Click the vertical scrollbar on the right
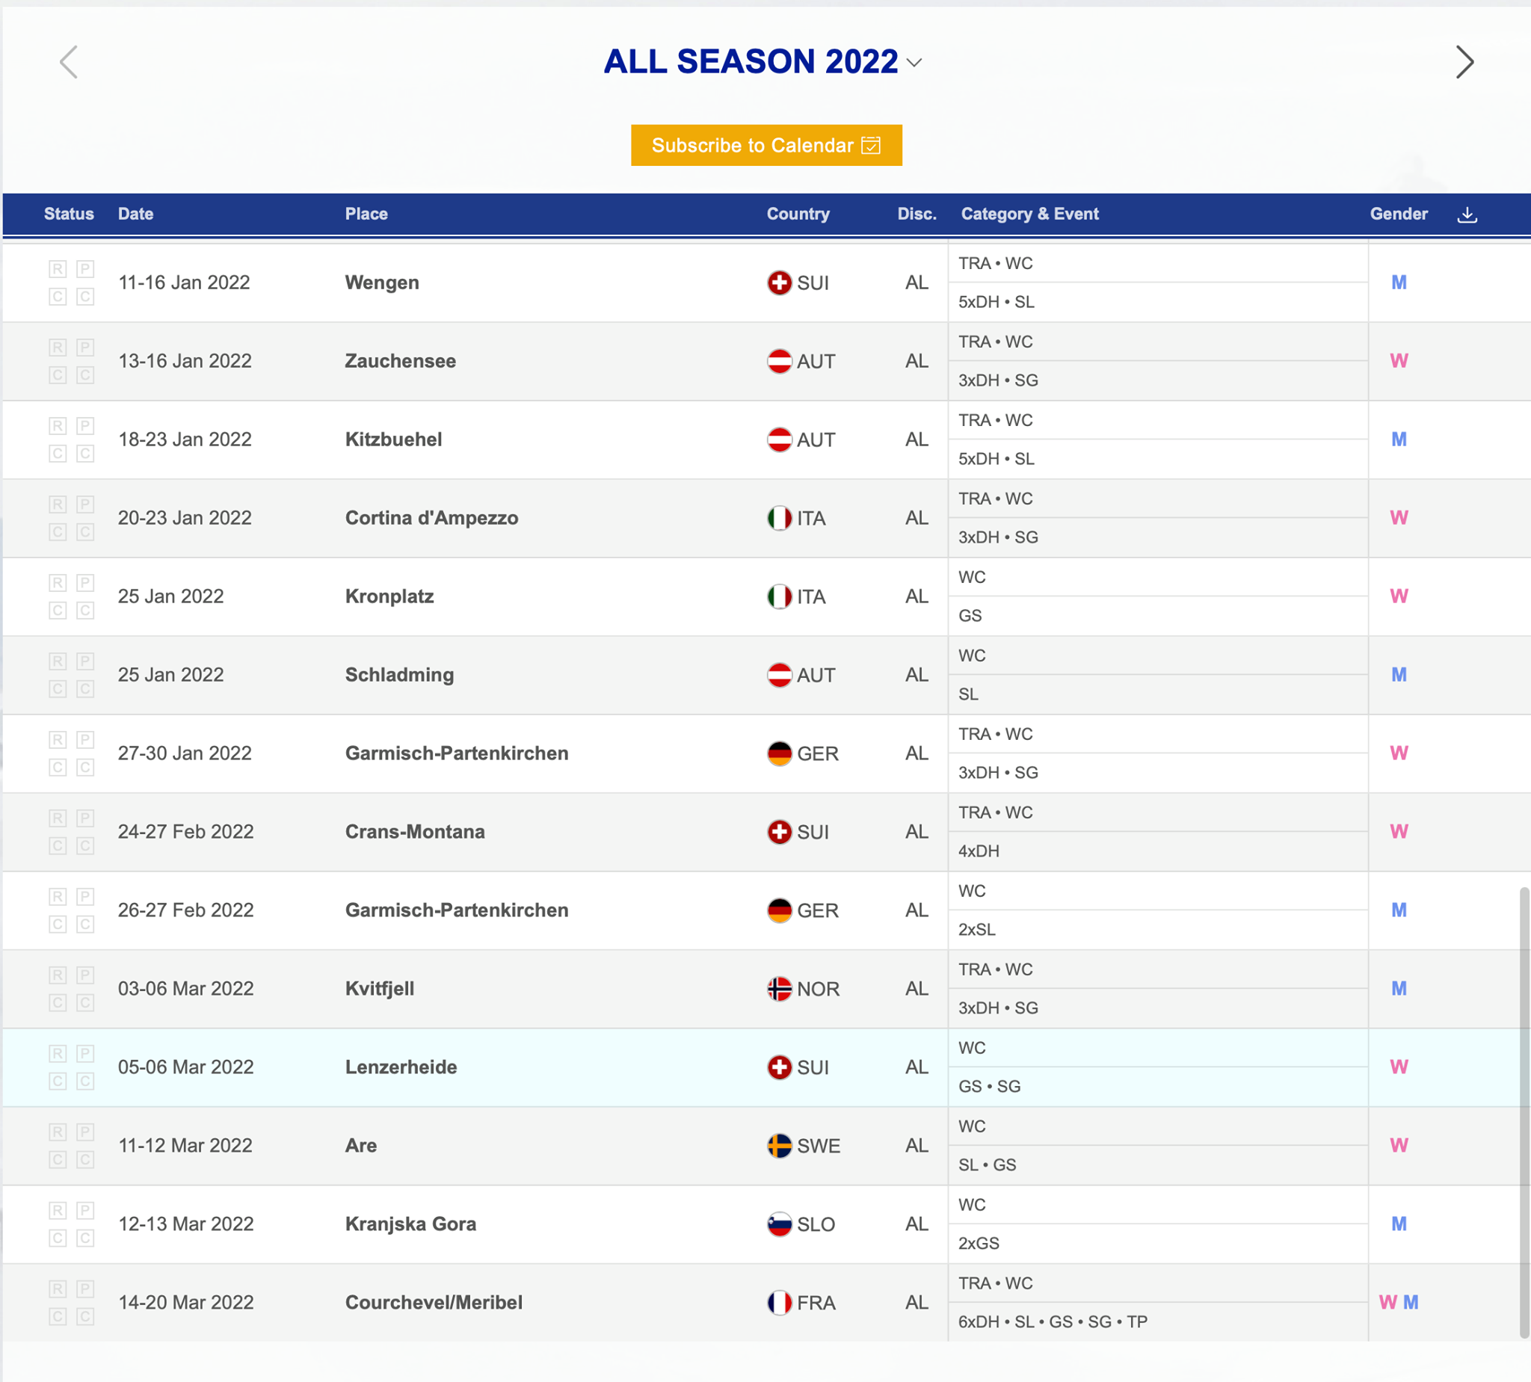This screenshot has height=1382, width=1531. [x=1524, y=1112]
